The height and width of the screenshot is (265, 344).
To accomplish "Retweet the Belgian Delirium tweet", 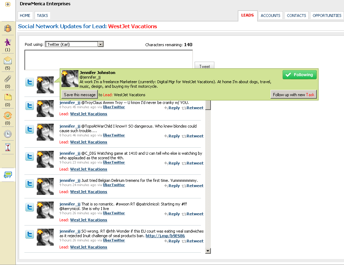I will point(192,186).
